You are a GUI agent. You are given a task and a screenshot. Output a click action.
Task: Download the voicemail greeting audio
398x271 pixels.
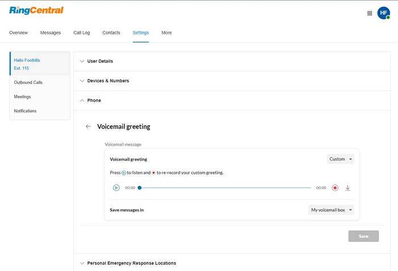(x=348, y=188)
